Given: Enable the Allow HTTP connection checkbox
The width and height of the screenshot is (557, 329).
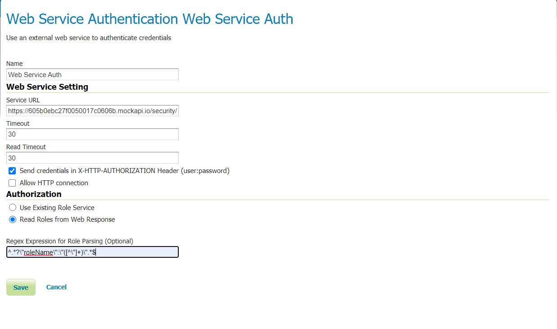Looking at the screenshot, I should [x=13, y=183].
